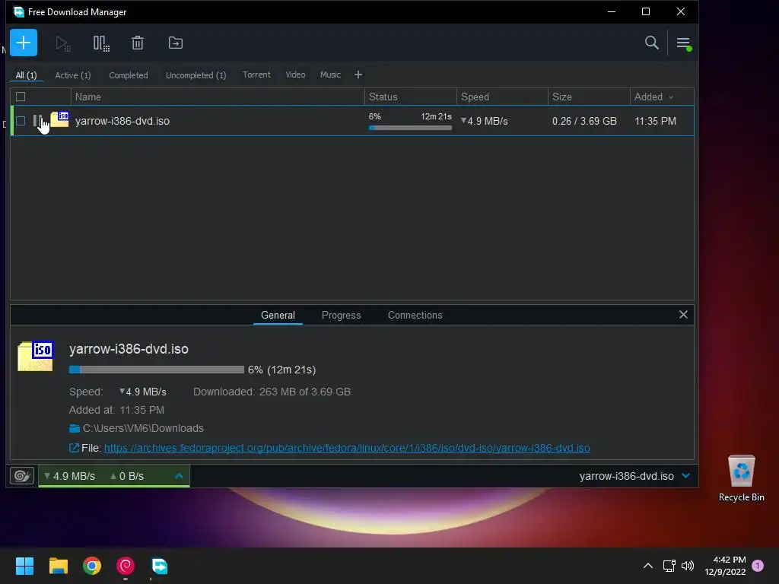Open the hamburger main menu
The width and height of the screenshot is (779, 584).
[x=684, y=43]
